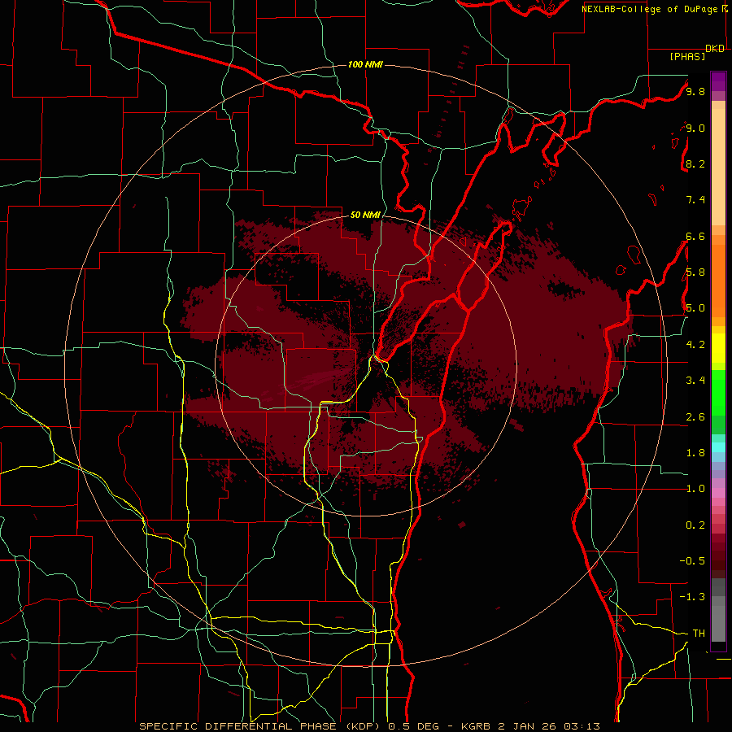The height and width of the screenshot is (732, 732).
Task: Pick the yellow band of the color bar
Action: 718,348
